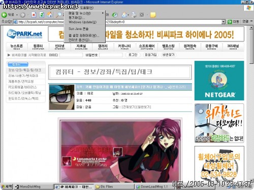Switch to MonoDiskWing taskbar window

pyautogui.click(x=33, y=186)
